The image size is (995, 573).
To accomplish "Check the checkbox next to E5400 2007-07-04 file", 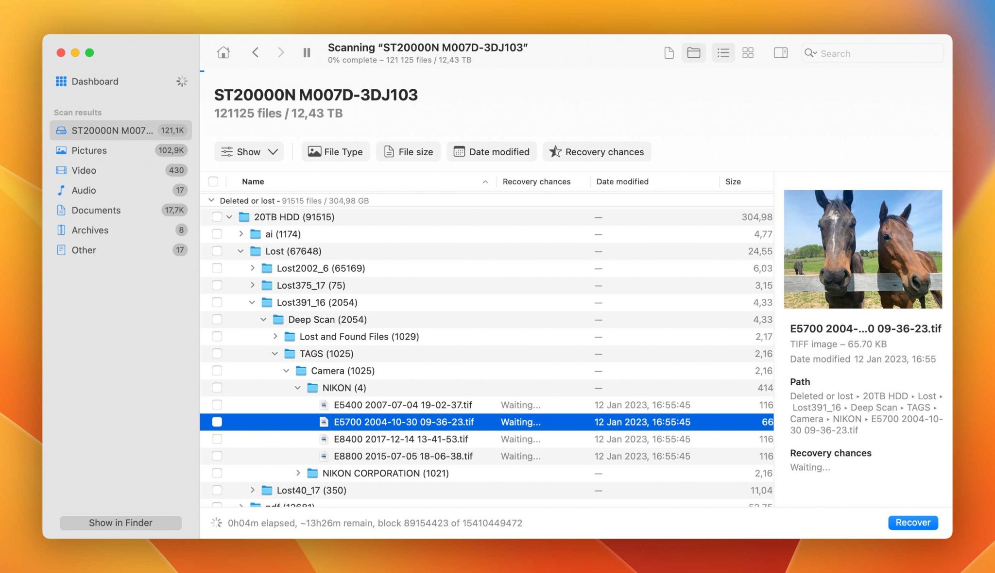I will click(216, 405).
